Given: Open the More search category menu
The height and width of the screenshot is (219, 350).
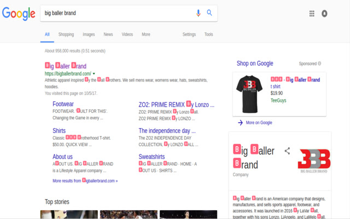Looking at the screenshot, I should point(146,34).
